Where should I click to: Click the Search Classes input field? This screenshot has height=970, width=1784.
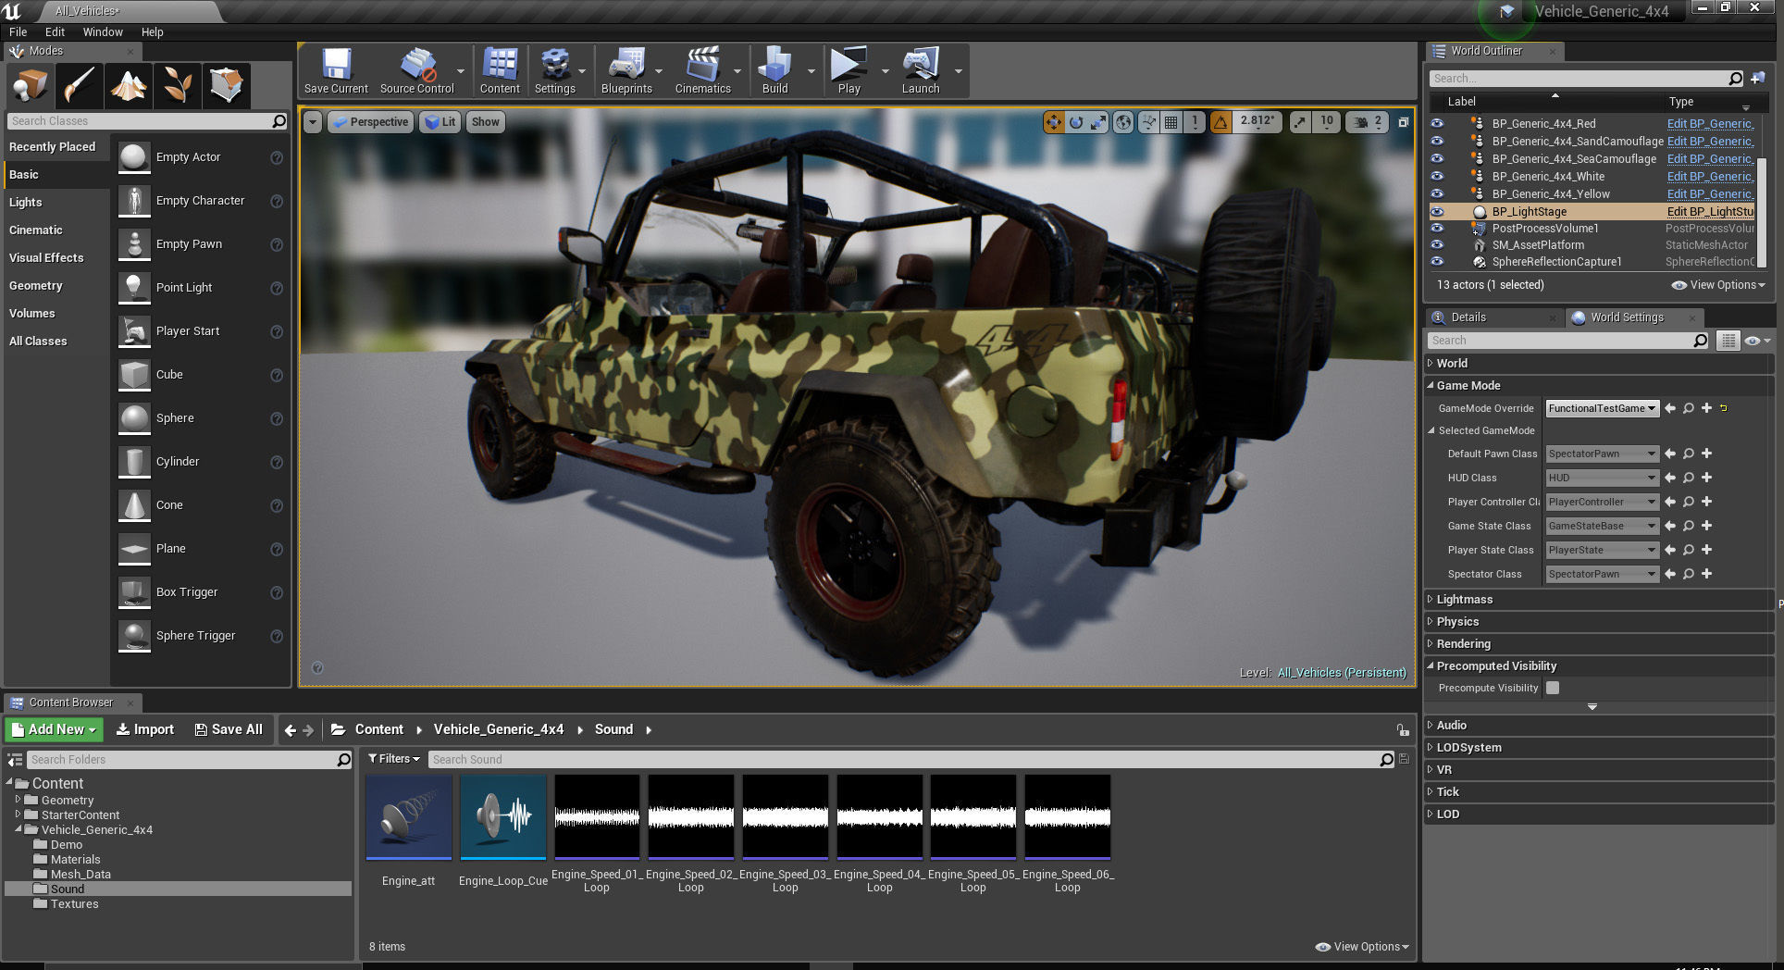tap(147, 121)
